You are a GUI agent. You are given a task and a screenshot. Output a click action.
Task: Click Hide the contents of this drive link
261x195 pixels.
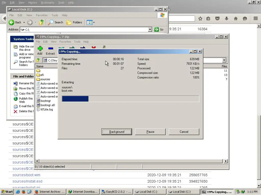(26, 48)
